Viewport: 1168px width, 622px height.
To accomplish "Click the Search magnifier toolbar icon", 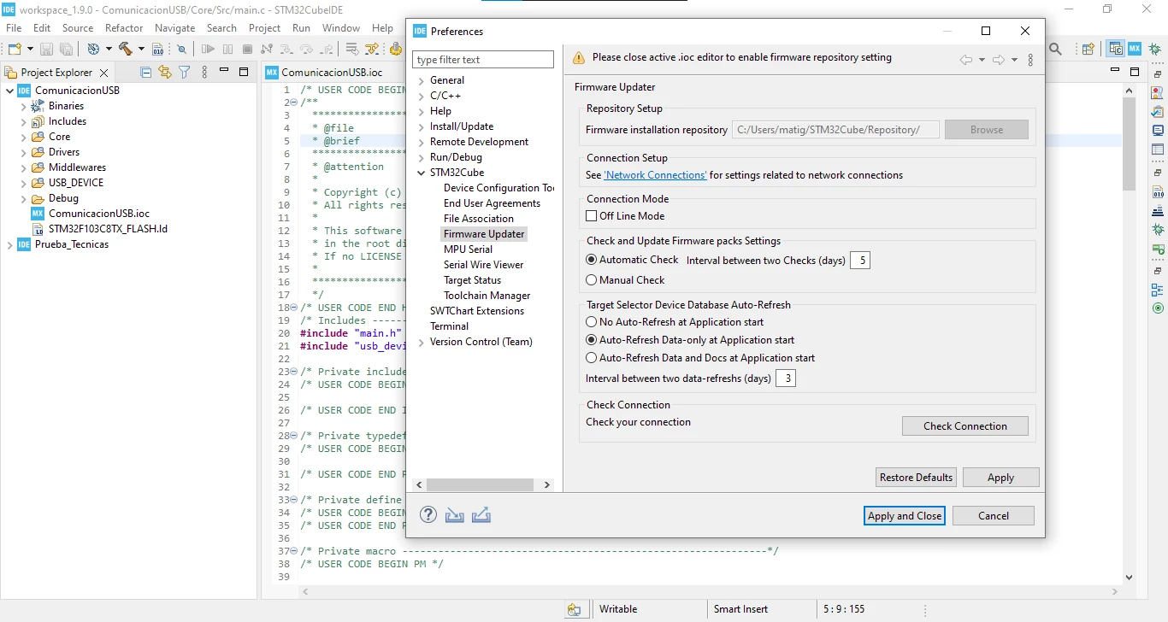I will pos(1056,50).
